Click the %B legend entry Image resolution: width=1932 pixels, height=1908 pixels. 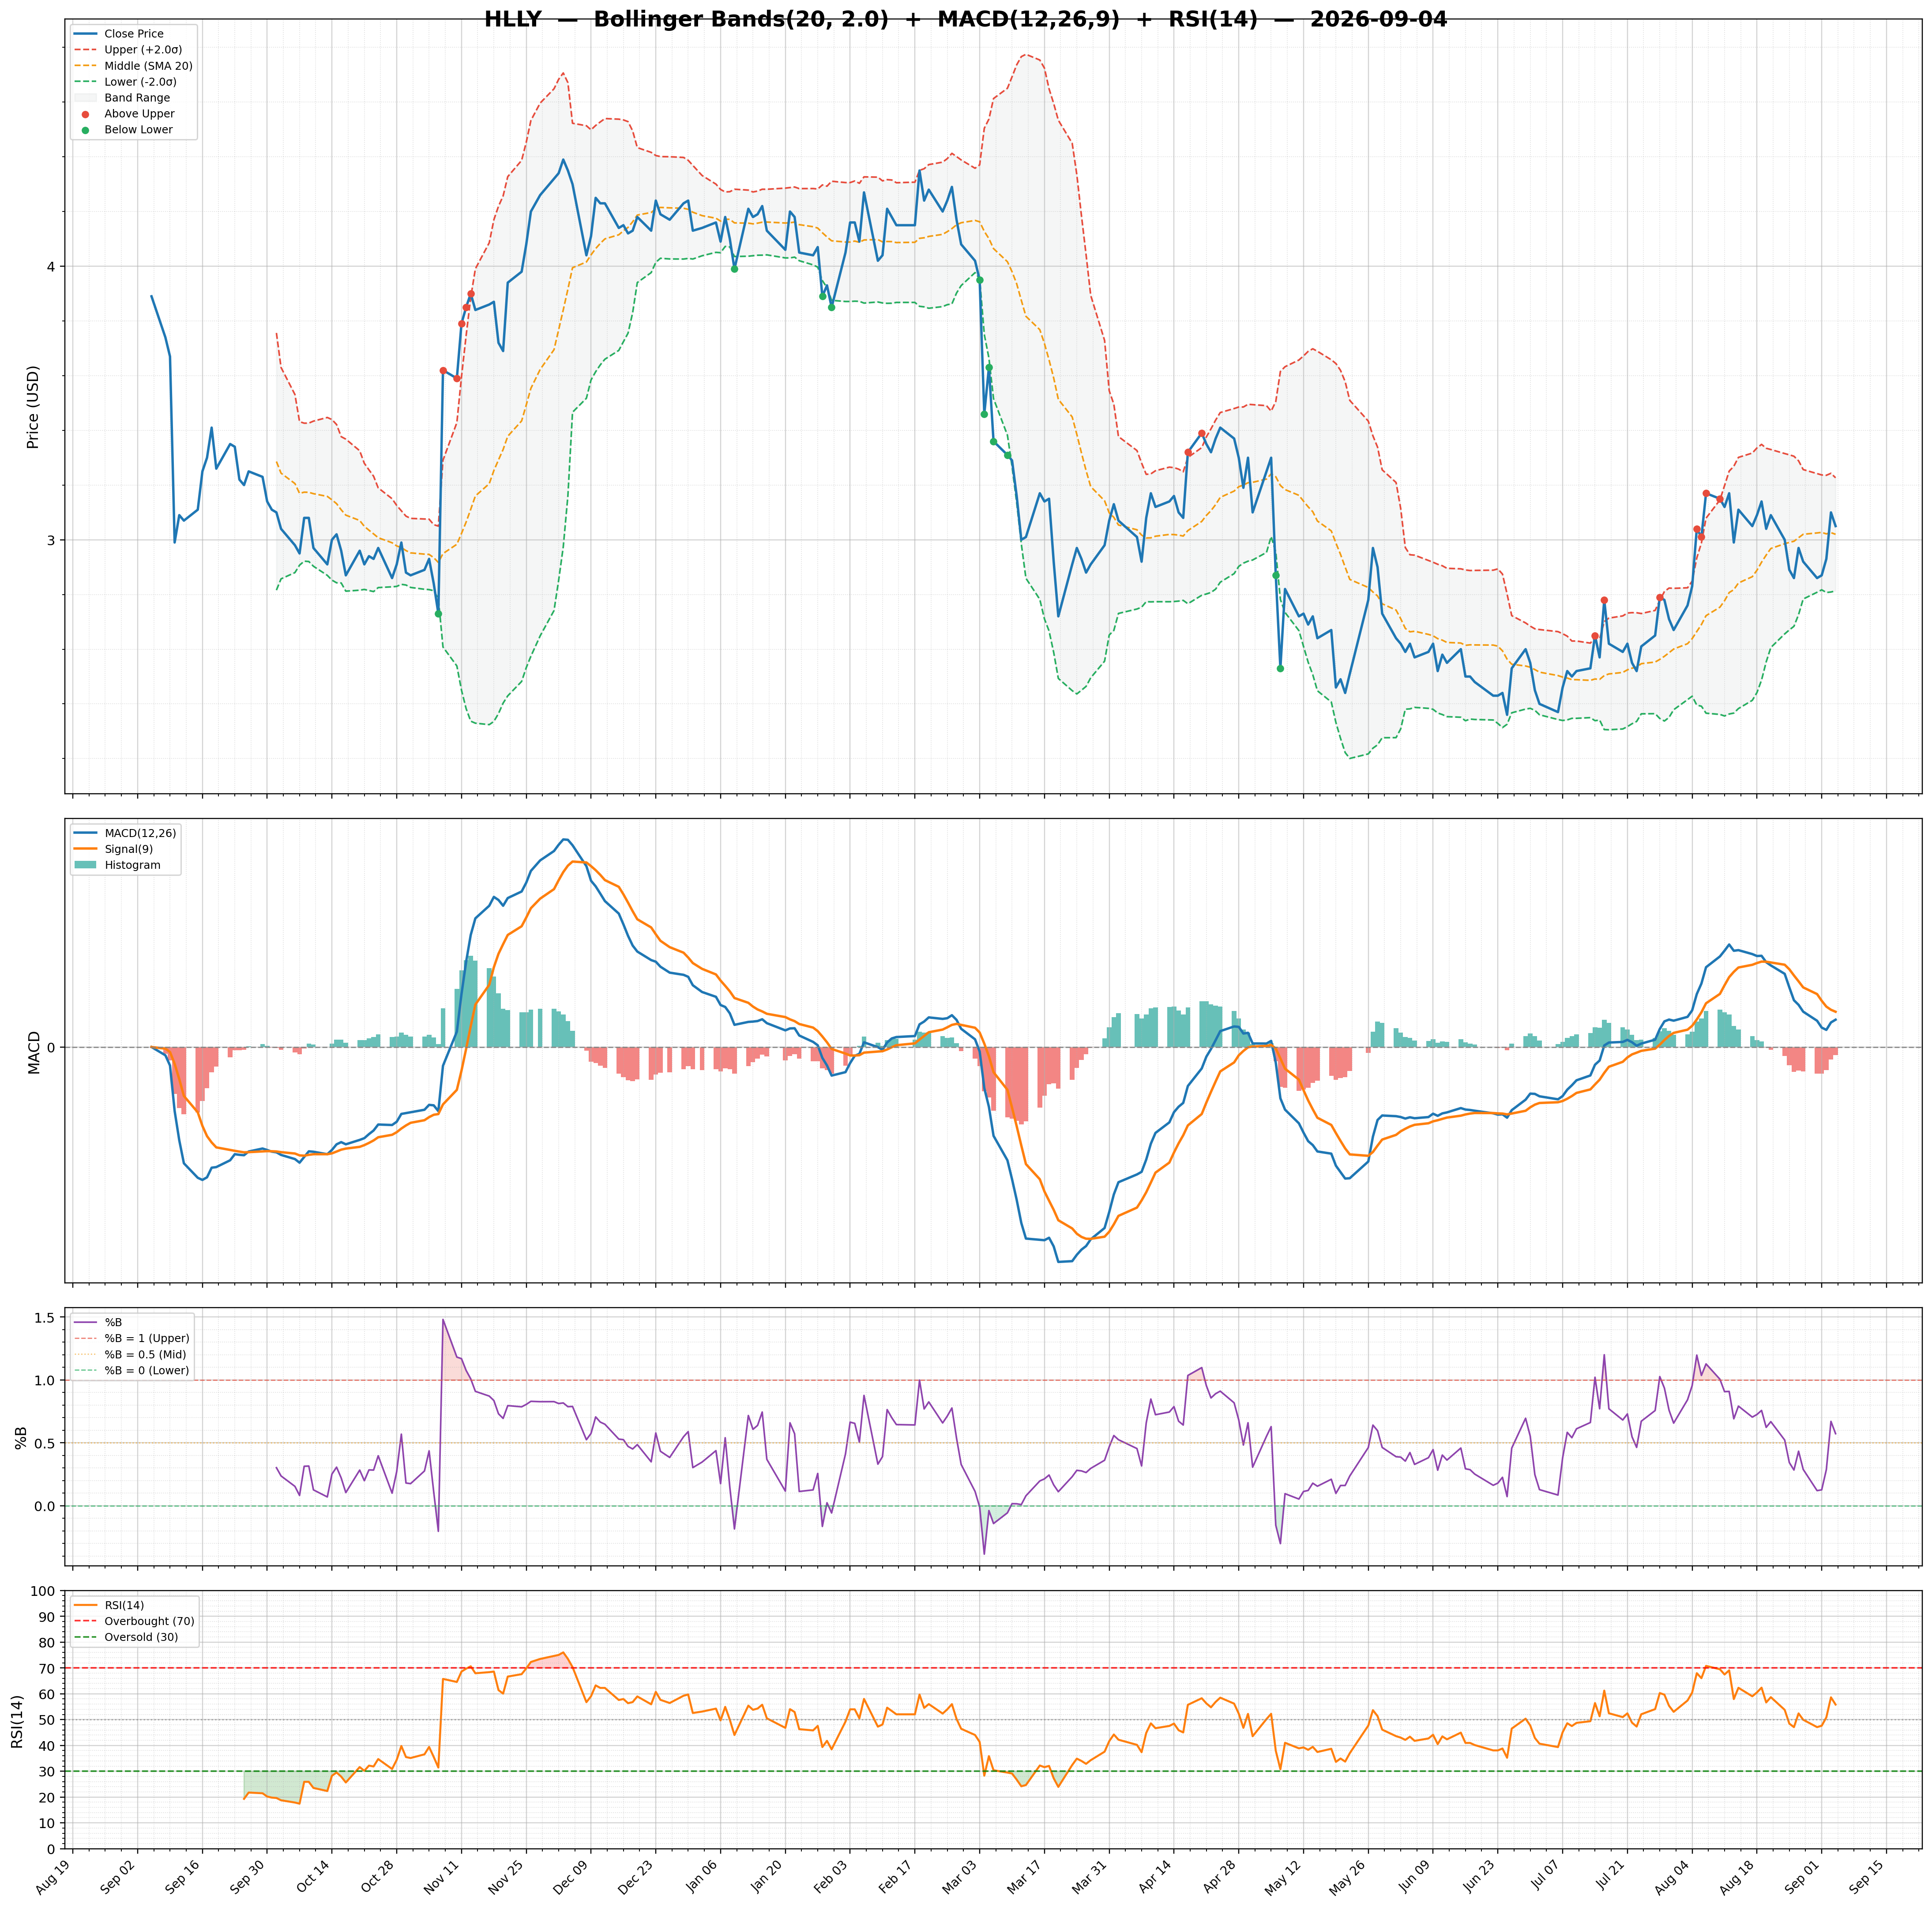(98, 1323)
